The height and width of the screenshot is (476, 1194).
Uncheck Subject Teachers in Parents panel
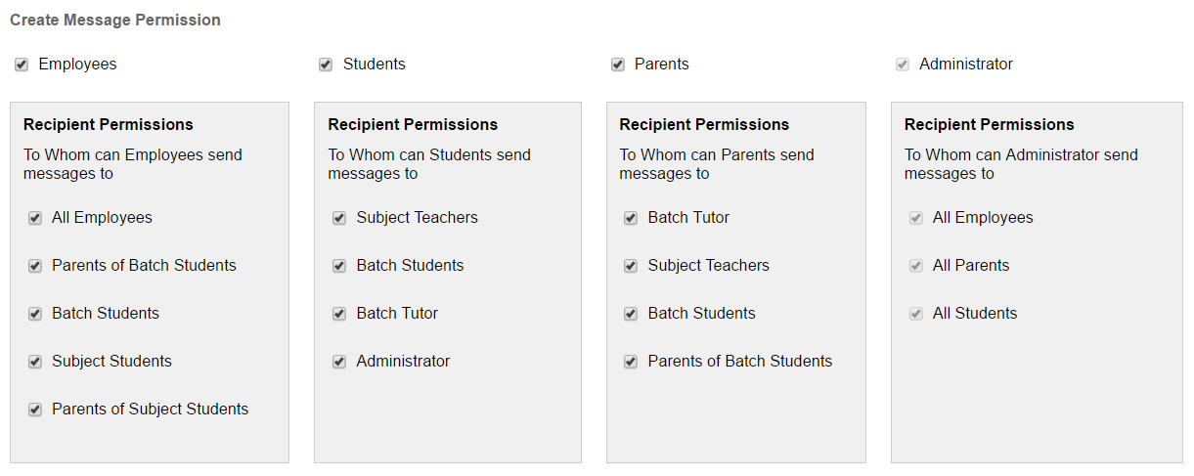point(631,266)
